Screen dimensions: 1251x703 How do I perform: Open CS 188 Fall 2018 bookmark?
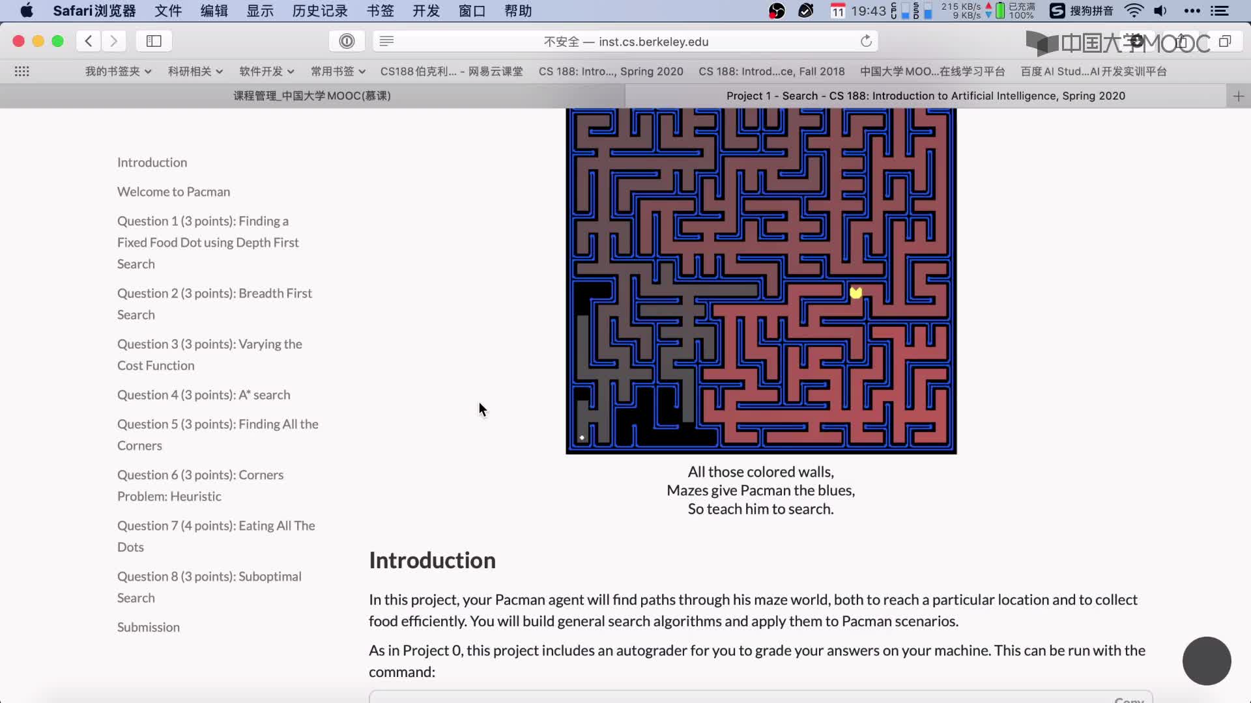pyautogui.click(x=771, y=72)
